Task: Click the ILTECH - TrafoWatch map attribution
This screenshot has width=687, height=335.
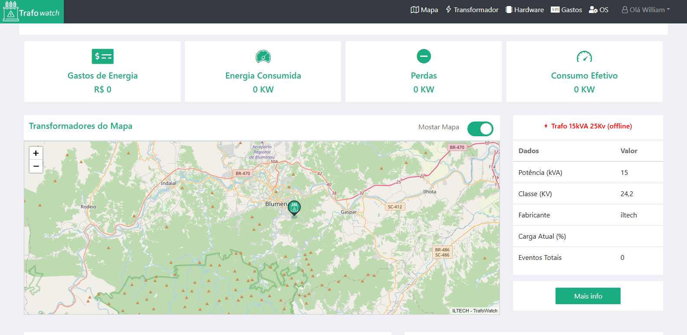Action: [474, 311]
